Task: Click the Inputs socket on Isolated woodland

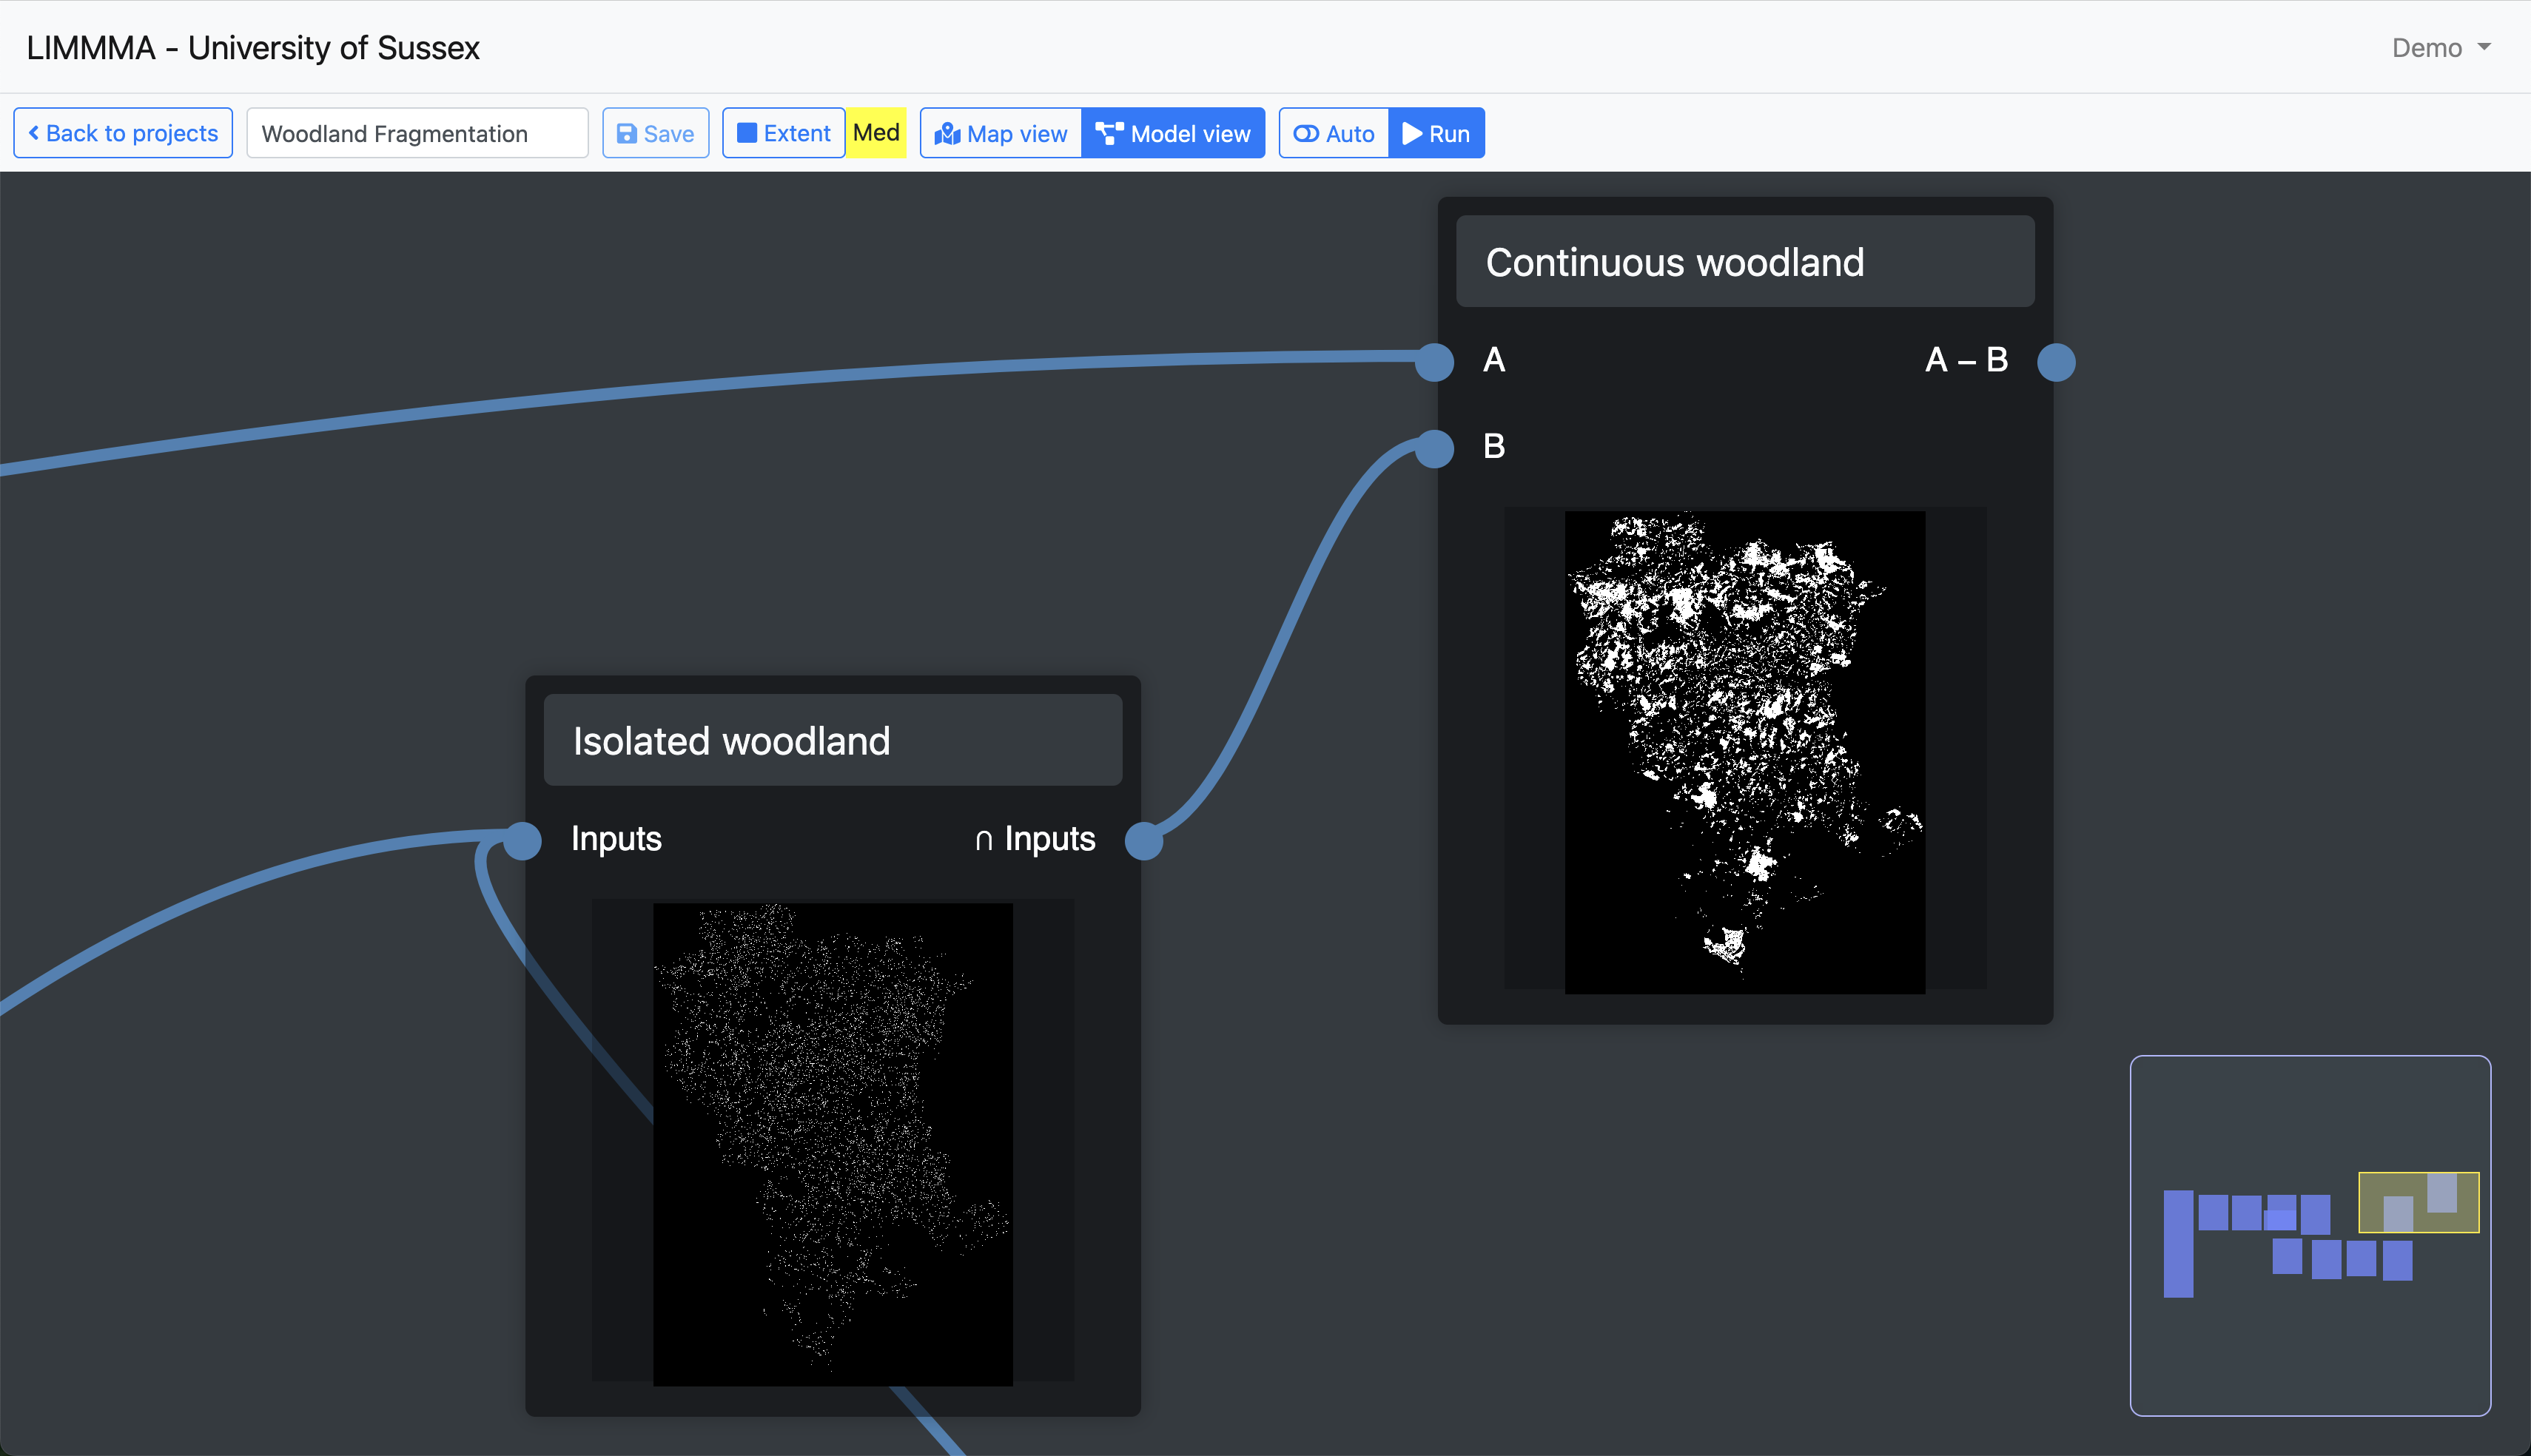Action: click(x=522, y=840)
